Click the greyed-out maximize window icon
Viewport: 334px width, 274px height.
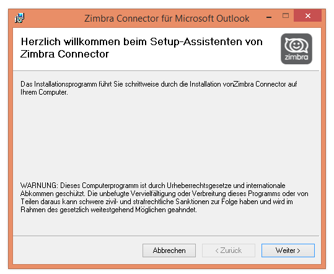[286, 15]
